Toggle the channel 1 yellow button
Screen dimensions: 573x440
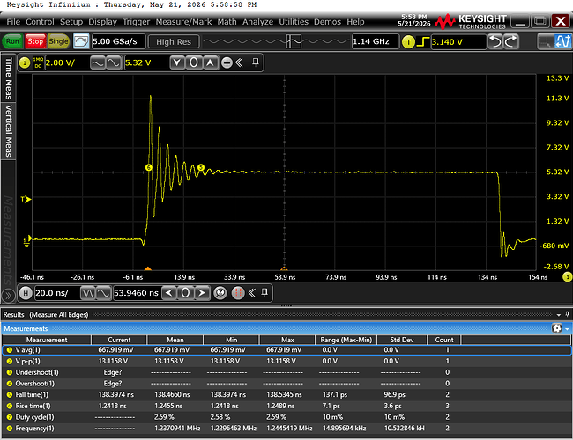tap(25, 62)
